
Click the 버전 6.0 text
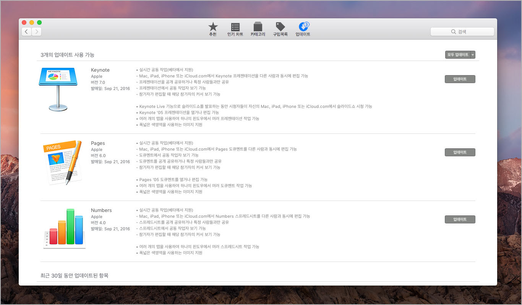(x=98, y=156)
